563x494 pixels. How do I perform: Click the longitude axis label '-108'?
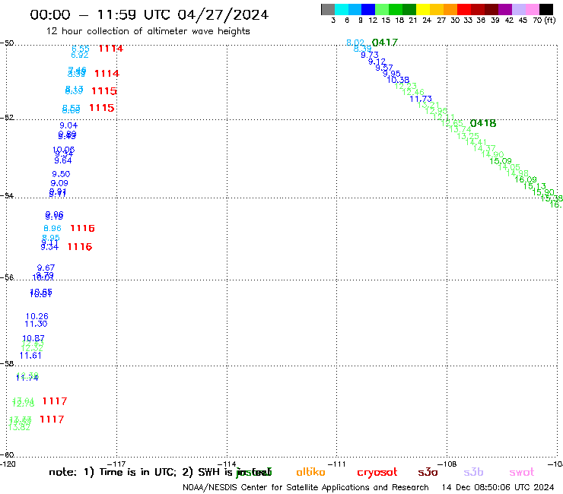pyautogui.click(x=447, y=464)
